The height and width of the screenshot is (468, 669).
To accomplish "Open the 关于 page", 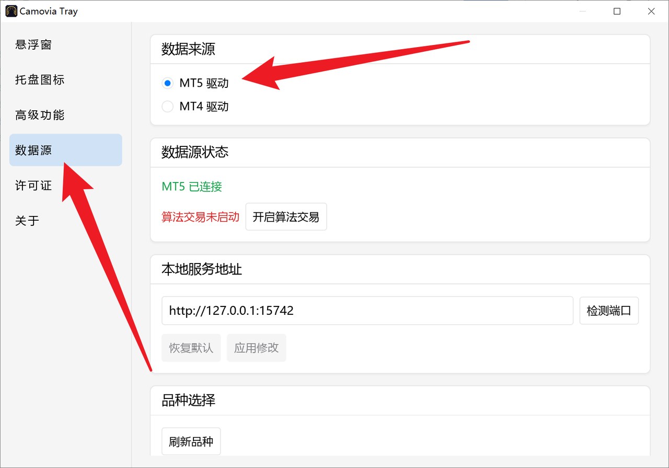I will 65,220.
